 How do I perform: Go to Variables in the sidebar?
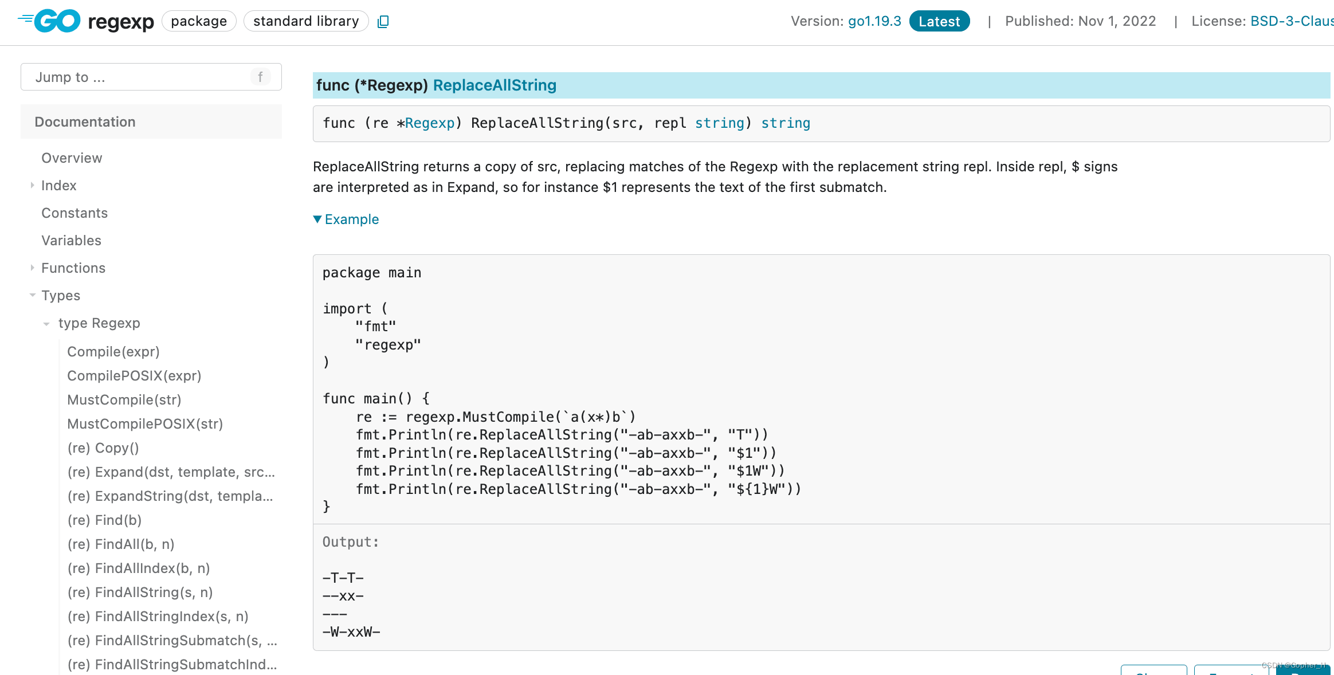click(71, 241)
